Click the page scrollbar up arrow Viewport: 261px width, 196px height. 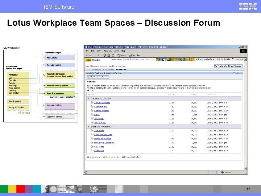point(245,59)
